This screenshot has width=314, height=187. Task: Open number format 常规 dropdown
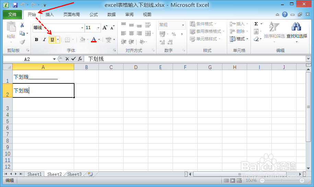[x=183, y=25]
